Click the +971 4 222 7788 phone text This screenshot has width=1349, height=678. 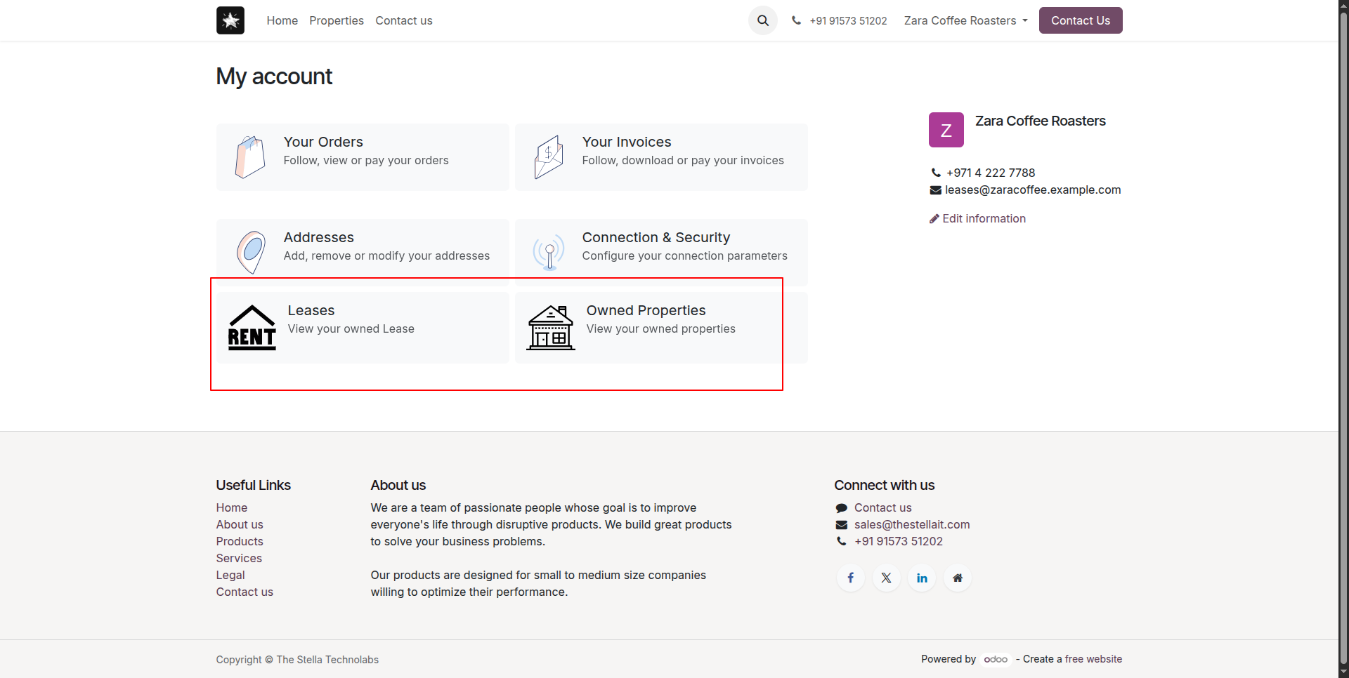coord(991,173)
